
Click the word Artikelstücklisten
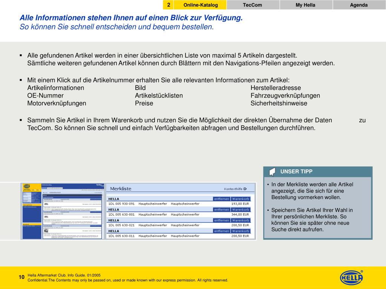(x=159, y=96)
